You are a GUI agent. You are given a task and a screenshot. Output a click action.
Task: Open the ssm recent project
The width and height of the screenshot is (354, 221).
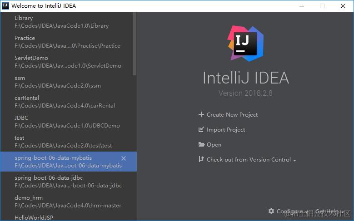(68, 82)
